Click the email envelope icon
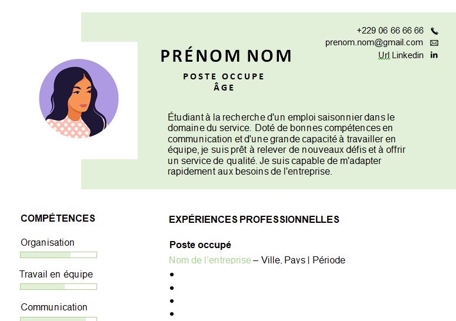This screenshot has height=321, width=456. click(434, 43)
